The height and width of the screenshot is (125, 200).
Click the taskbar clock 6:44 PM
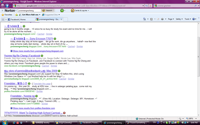[194, 123]
